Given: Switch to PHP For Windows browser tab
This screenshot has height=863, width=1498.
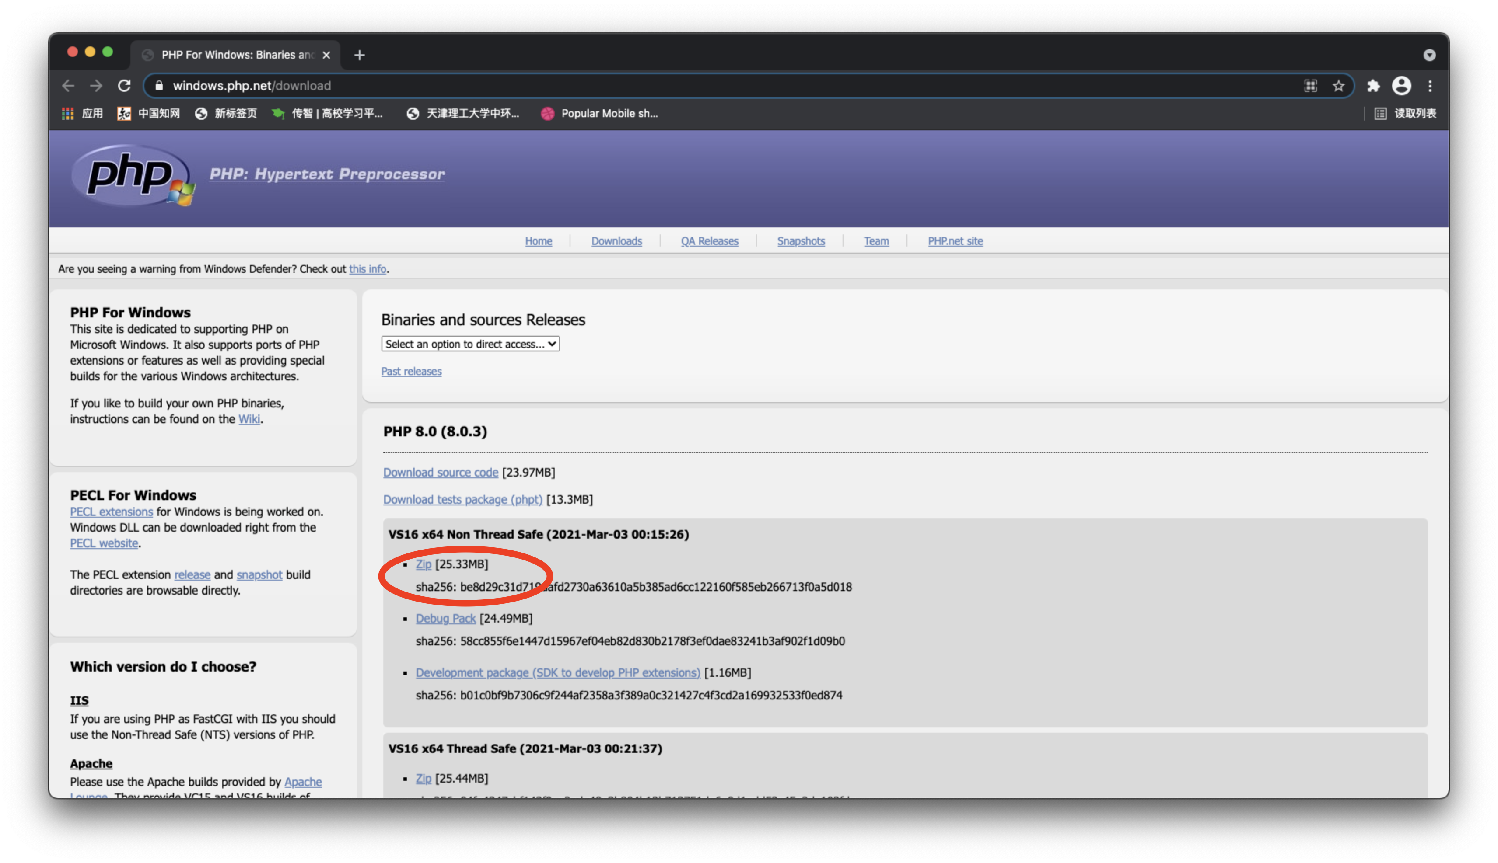Looking at the screenshot, I should (236, 55).
